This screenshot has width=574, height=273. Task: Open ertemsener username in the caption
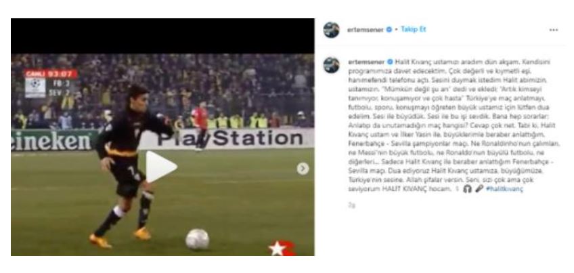(x=366, y=62)
